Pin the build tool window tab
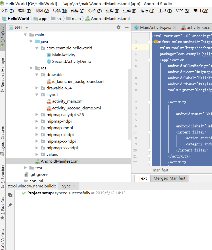212x250 pixels. pyautogui.click(x=10, y=205)
